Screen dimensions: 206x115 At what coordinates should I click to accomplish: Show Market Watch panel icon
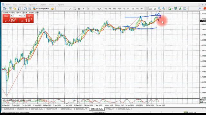point(10,9)
